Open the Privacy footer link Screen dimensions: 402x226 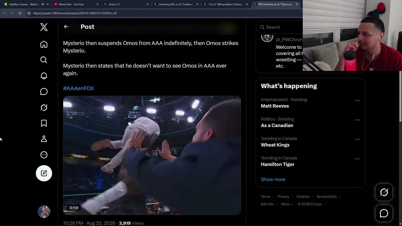click(x=283, y=196)
